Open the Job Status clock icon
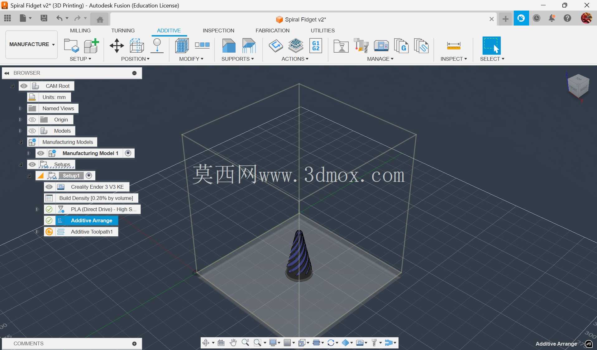 [x=537, y=18]
